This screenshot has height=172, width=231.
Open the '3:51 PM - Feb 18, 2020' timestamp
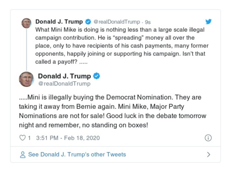[x=68, y=138]
